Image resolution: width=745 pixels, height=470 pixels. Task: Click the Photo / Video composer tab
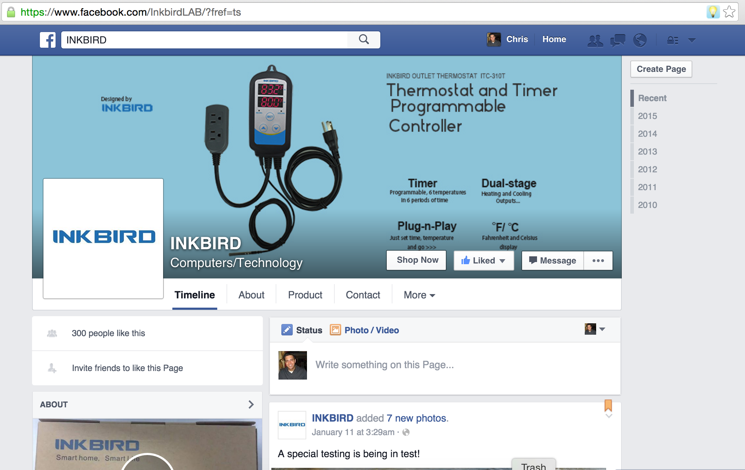(x=364, y=330)
